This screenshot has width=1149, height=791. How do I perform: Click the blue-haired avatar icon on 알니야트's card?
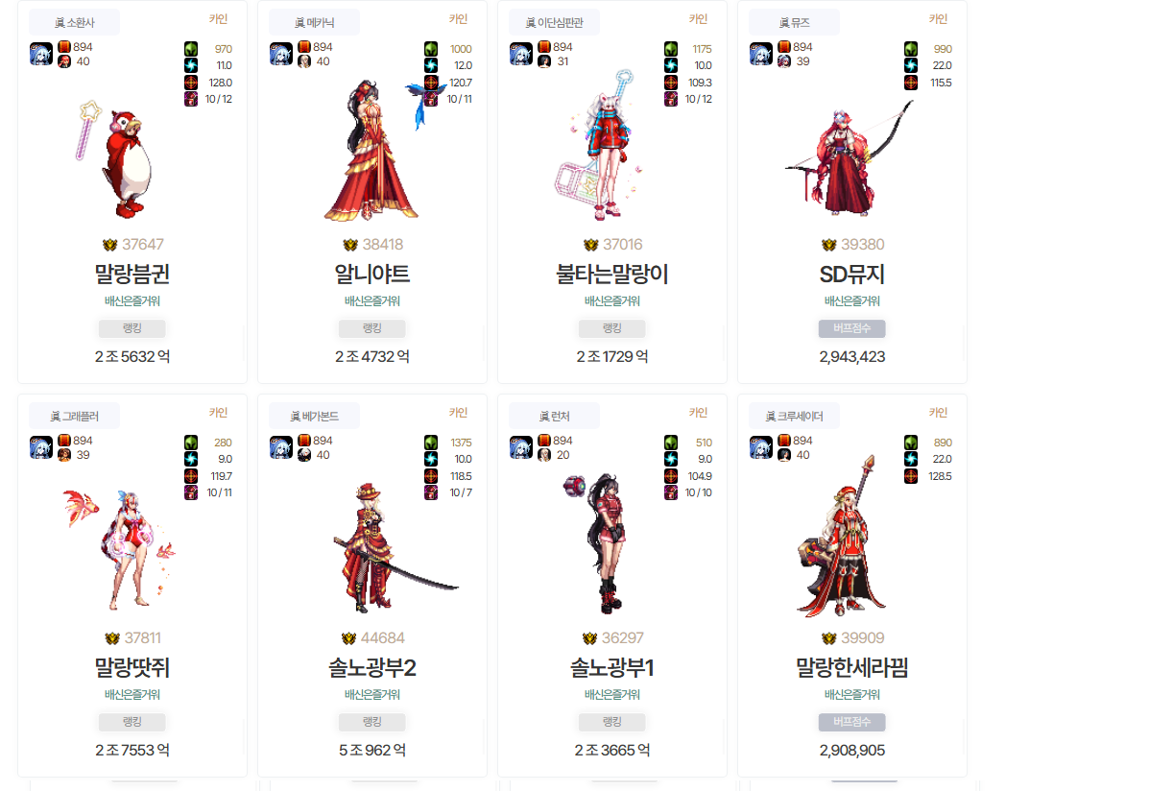[280, 55]
